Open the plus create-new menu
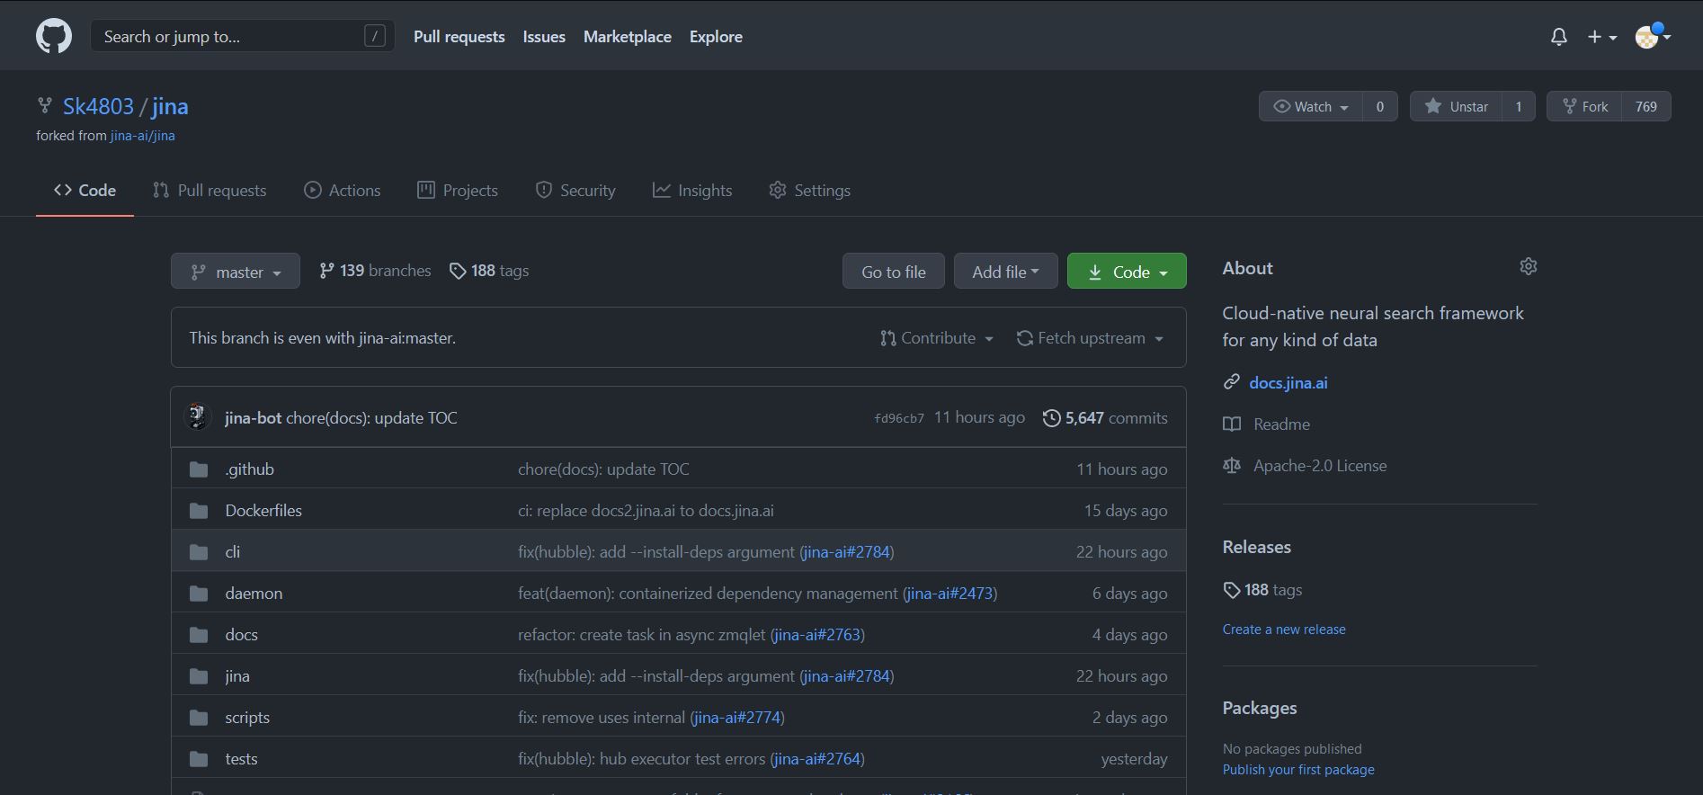 tap(1602, 37)
